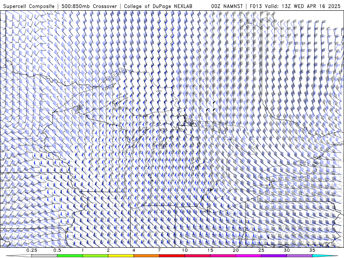Select the red color bar segment
The image size is (344, 258).
(172, 256)
